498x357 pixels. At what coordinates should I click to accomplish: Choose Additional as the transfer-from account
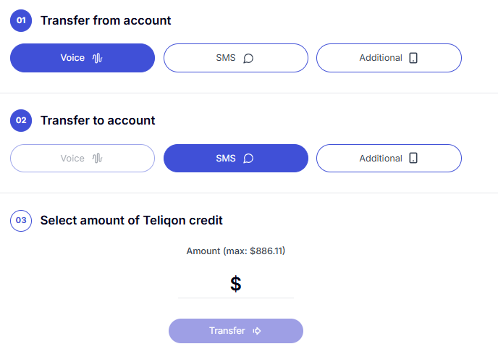tap(388, 58)
